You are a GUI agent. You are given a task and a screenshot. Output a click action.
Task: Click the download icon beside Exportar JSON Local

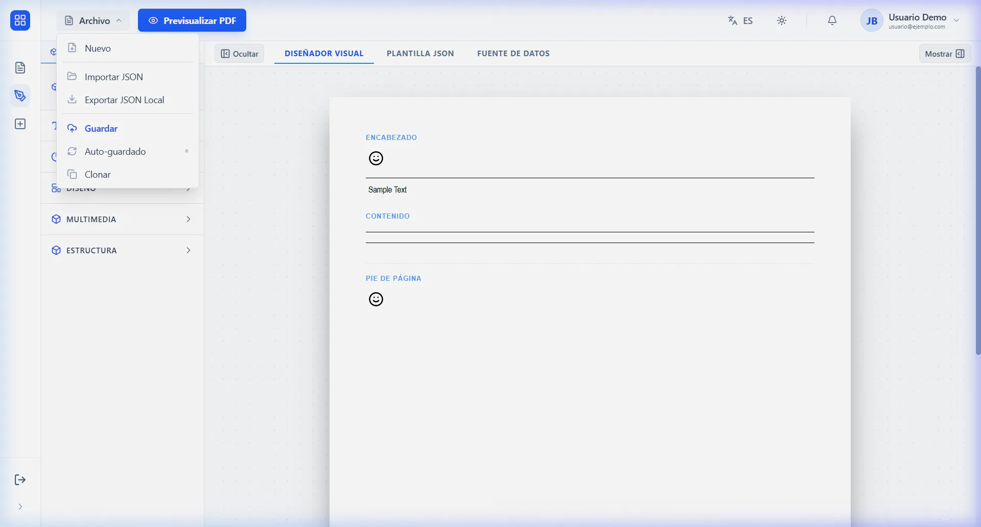click(x=72, y=99)
